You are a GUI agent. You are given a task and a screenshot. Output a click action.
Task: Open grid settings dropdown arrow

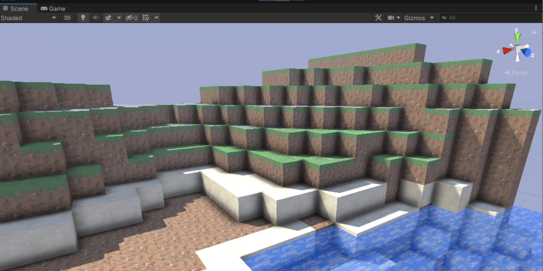[x=157, y=18]
